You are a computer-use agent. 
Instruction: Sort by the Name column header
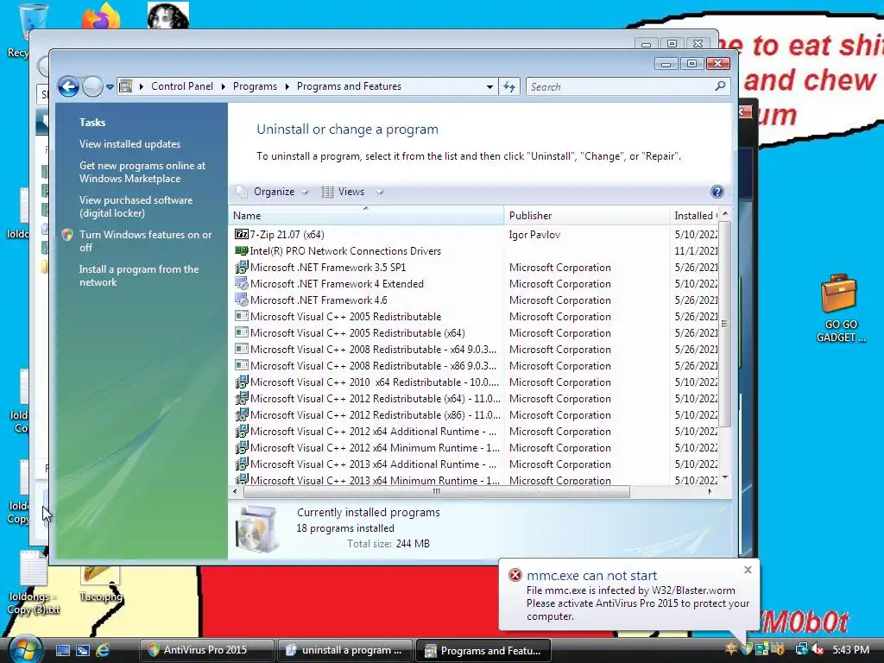coord(366,215)
